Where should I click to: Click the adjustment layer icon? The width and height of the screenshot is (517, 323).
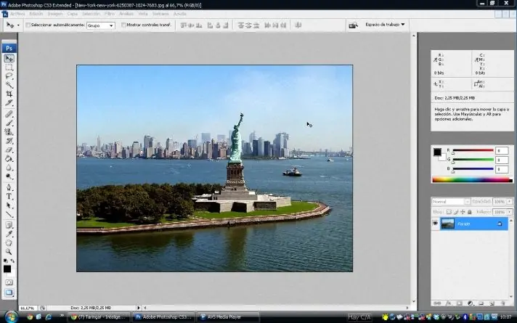click(x=471, y=303)
